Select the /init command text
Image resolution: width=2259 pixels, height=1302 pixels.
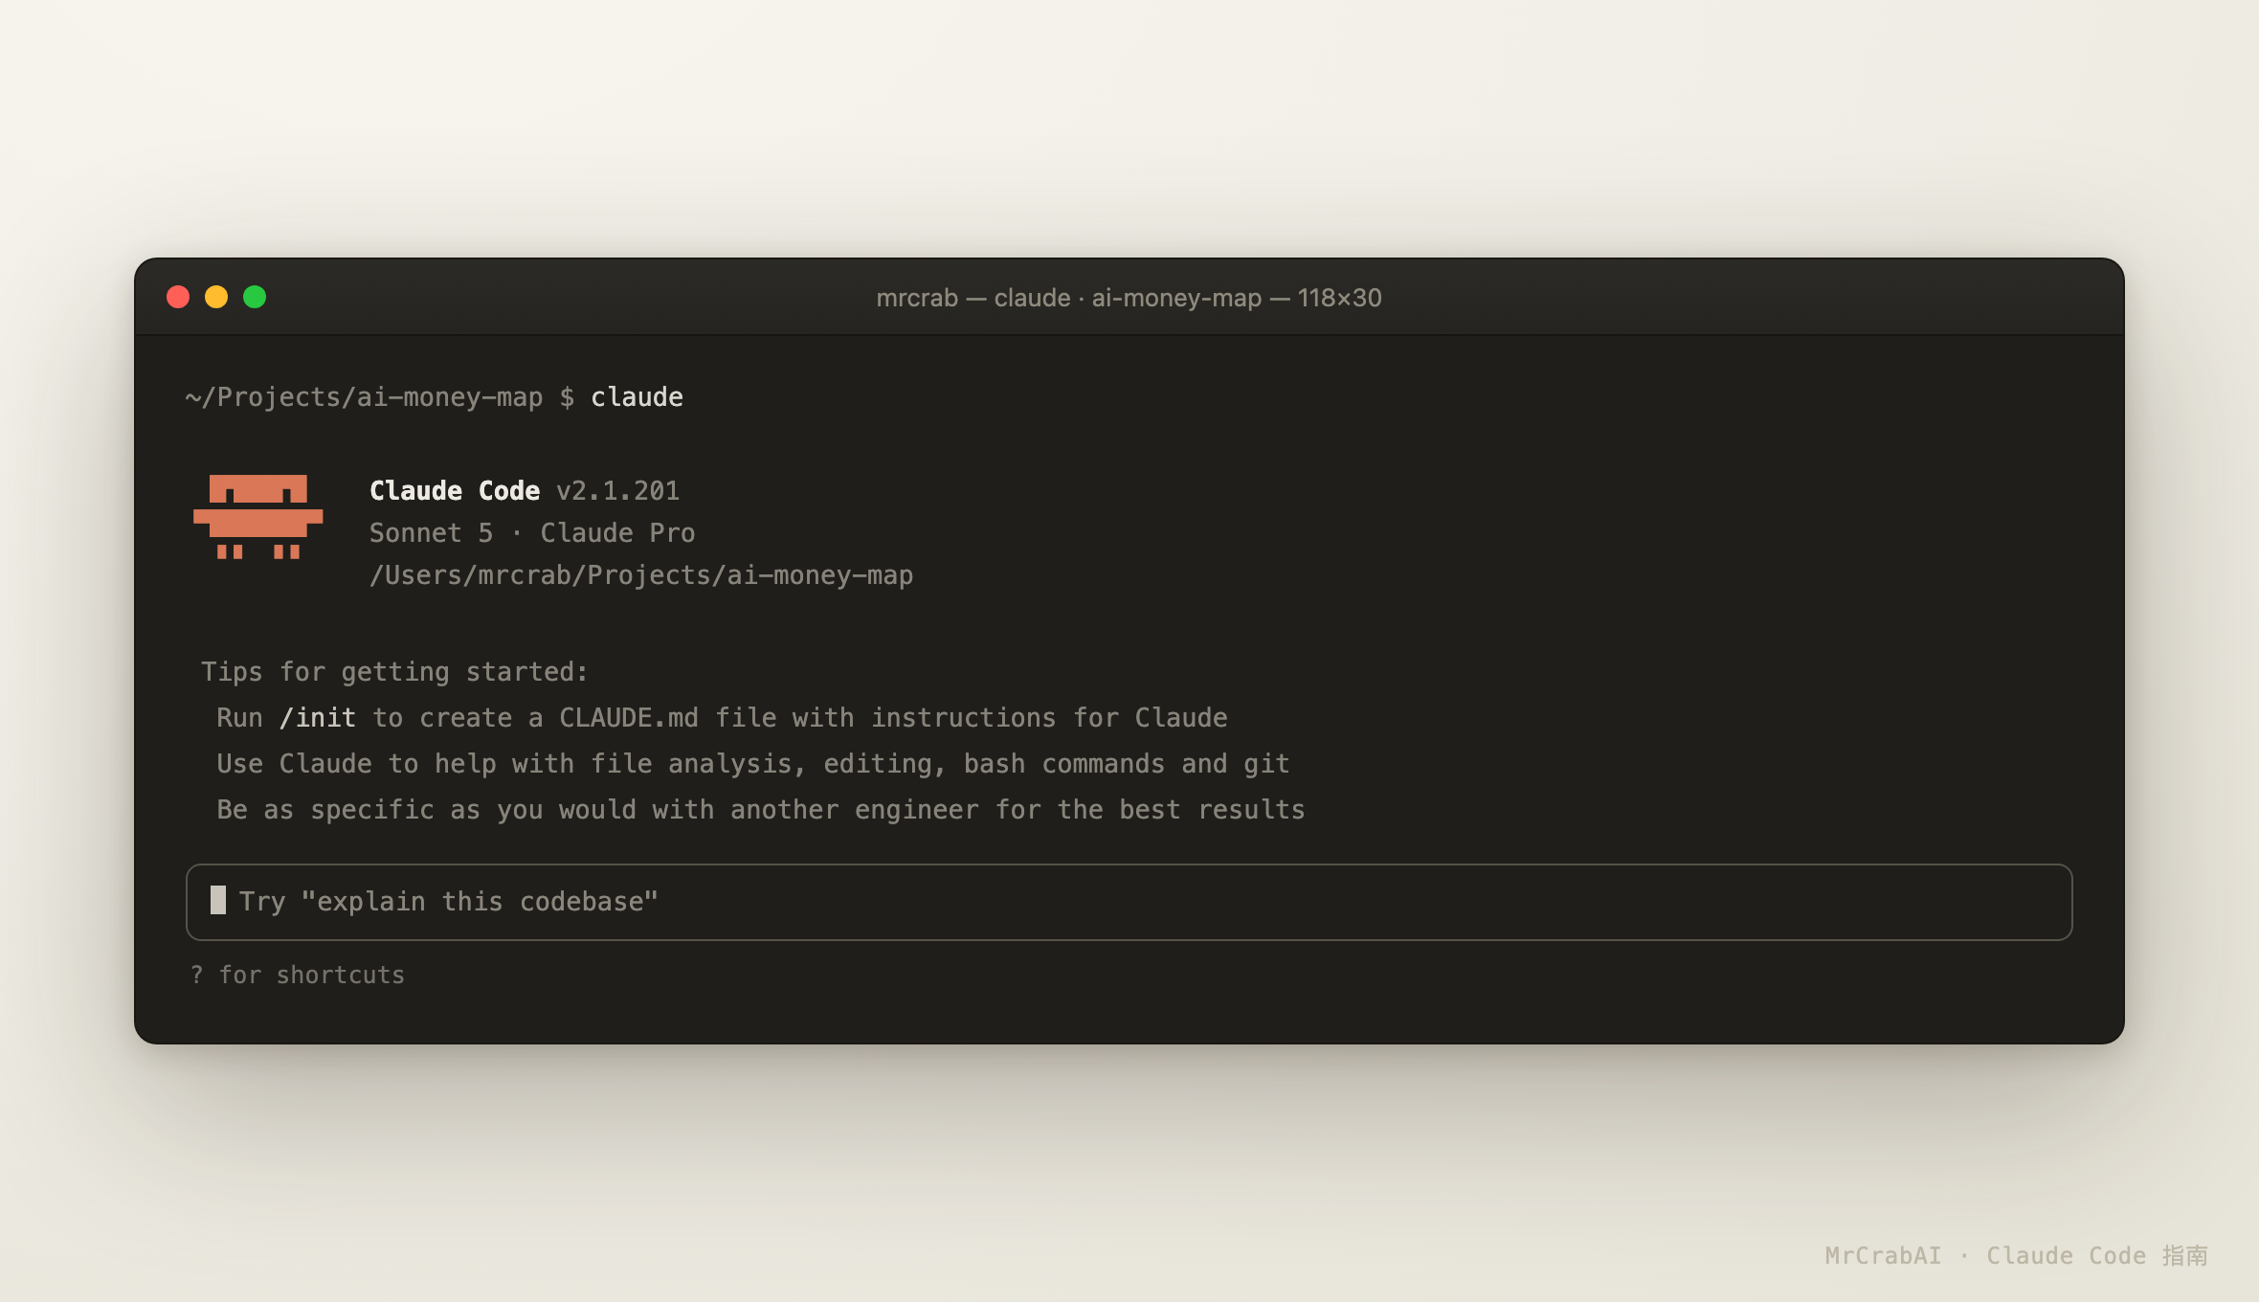point(317,718)
